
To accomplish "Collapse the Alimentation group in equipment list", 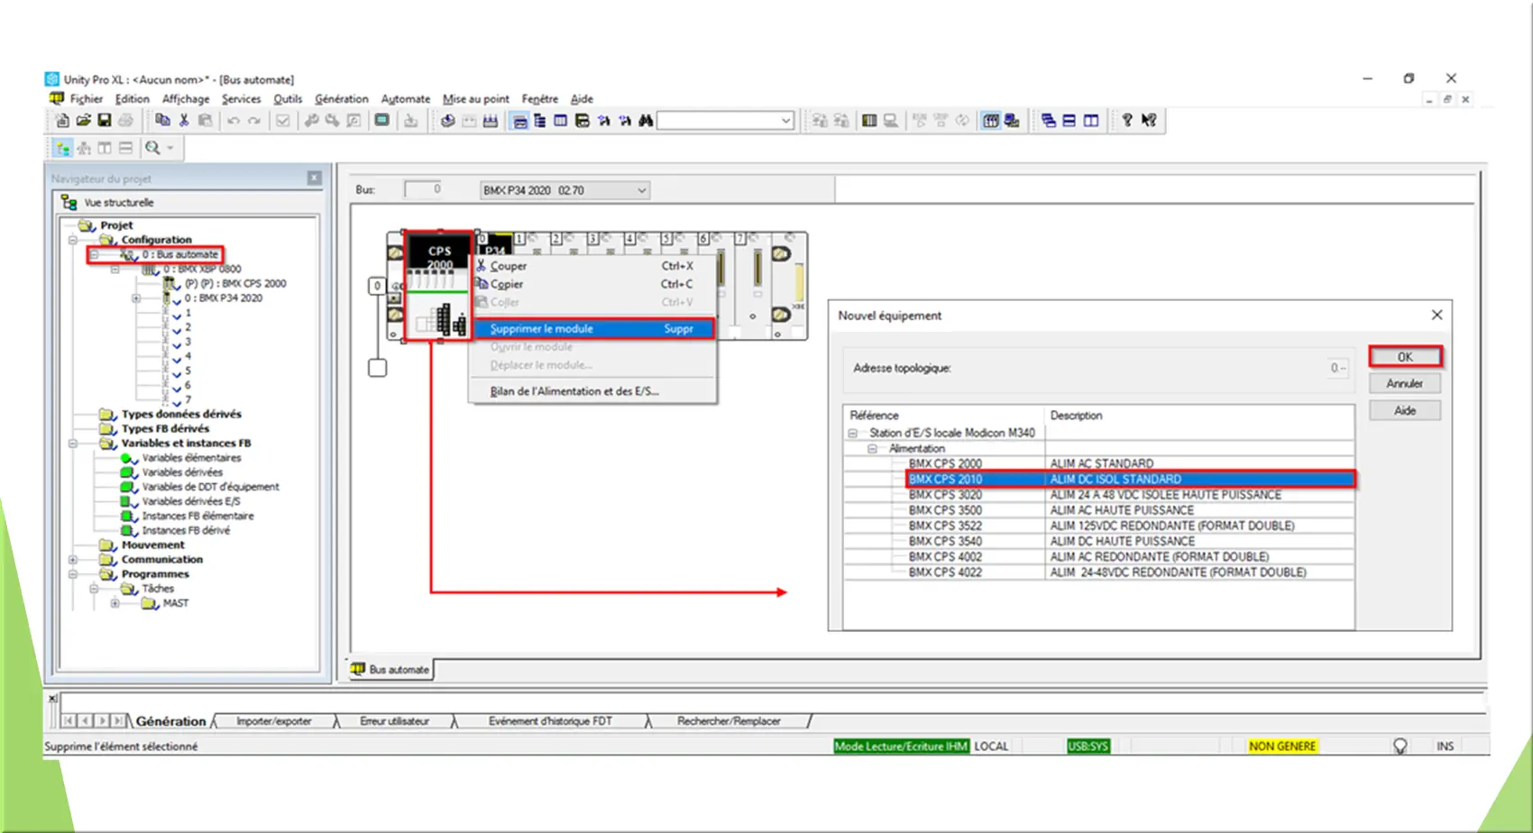I will click(x=872, y=448).
